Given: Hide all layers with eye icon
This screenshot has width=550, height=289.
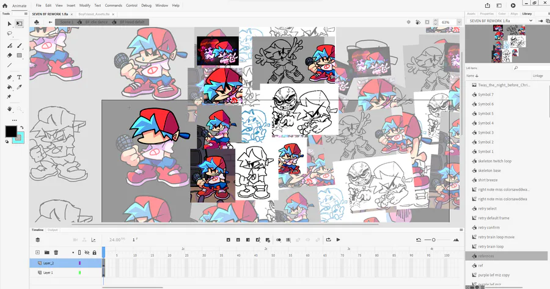Looking at the screenshot, I should [x=87, y=252].
